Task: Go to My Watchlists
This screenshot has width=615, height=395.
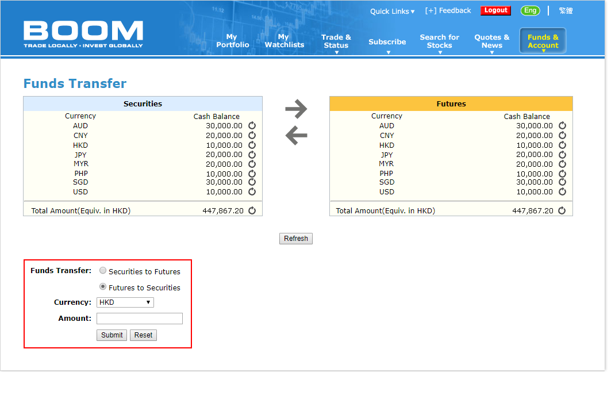Action: 285,41
